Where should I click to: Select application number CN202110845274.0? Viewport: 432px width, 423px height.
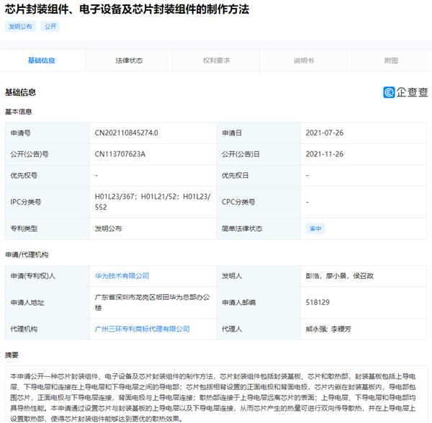pos(126,133)
